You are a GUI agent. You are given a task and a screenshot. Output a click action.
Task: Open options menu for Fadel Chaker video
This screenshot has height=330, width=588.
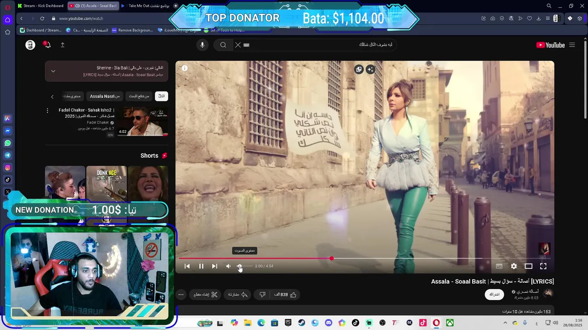tap(47, 110)
